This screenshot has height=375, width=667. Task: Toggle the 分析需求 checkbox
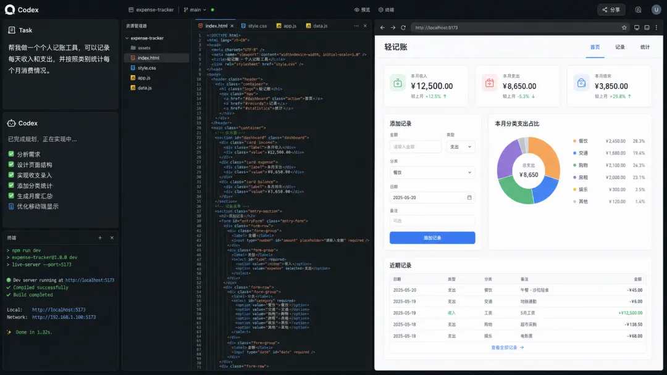[x=11, y=154]
